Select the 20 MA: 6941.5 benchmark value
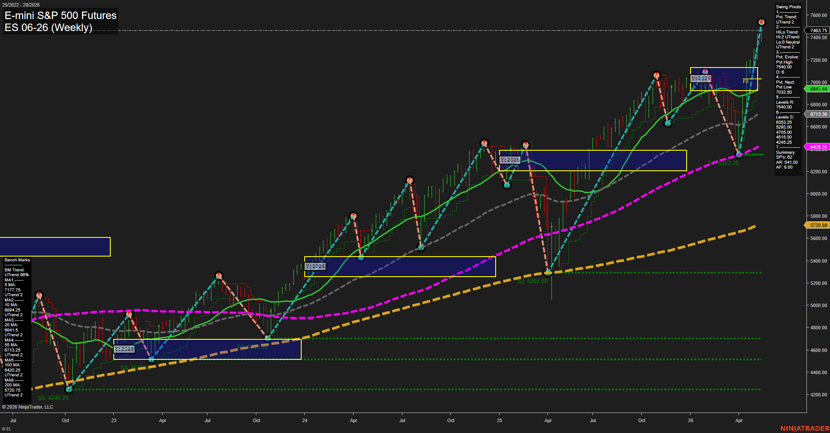The width and height of the screenshot is (830, 433). pos(11,328)
